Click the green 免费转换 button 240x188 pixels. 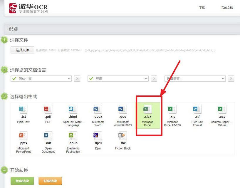pyautogui.click(x=22, y=181)
